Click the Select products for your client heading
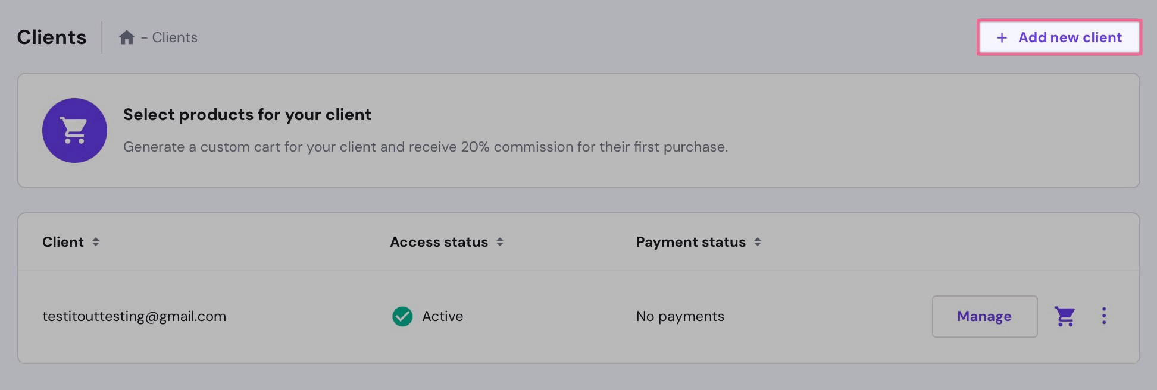Screen dimensions: 1157x390 click(x=247, y=114)
